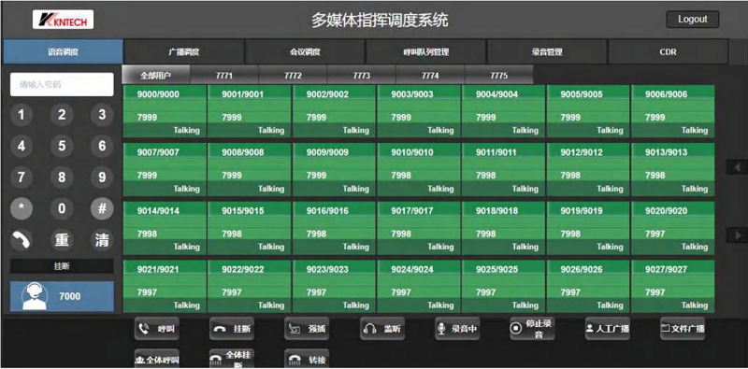
Task: Click the operator 7000 headset avatar
Action: pos(35,296)
